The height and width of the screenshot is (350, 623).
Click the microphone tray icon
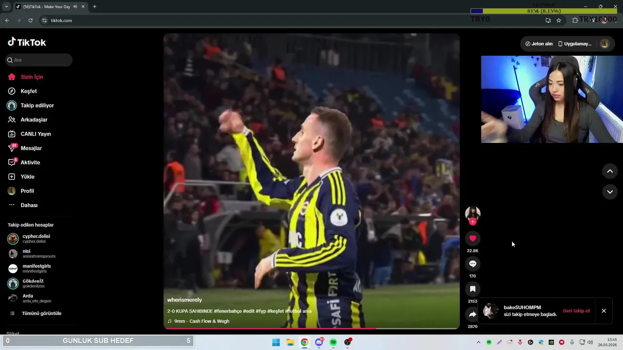(572, 342)
